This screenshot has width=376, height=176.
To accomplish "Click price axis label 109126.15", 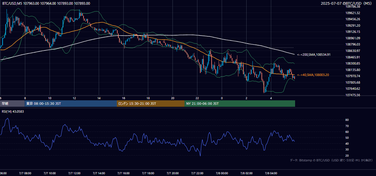I will pos(353,32).
